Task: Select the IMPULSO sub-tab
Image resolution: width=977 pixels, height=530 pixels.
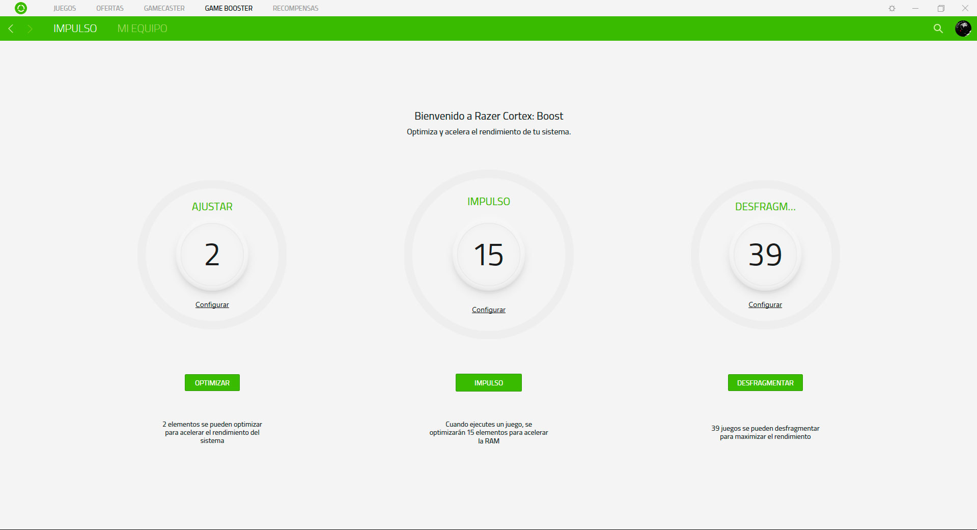Action: (x=75, y=29)
